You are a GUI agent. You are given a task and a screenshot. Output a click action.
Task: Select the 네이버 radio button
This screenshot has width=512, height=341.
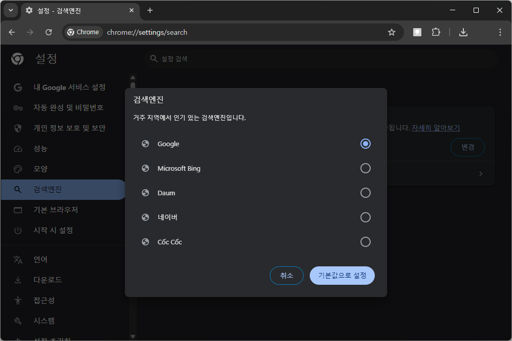click(x=365, y=217)
